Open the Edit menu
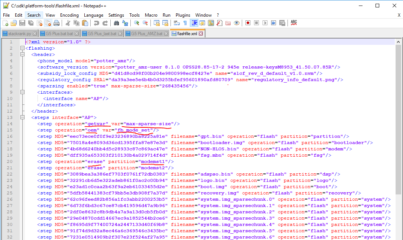 click(19, 15)
